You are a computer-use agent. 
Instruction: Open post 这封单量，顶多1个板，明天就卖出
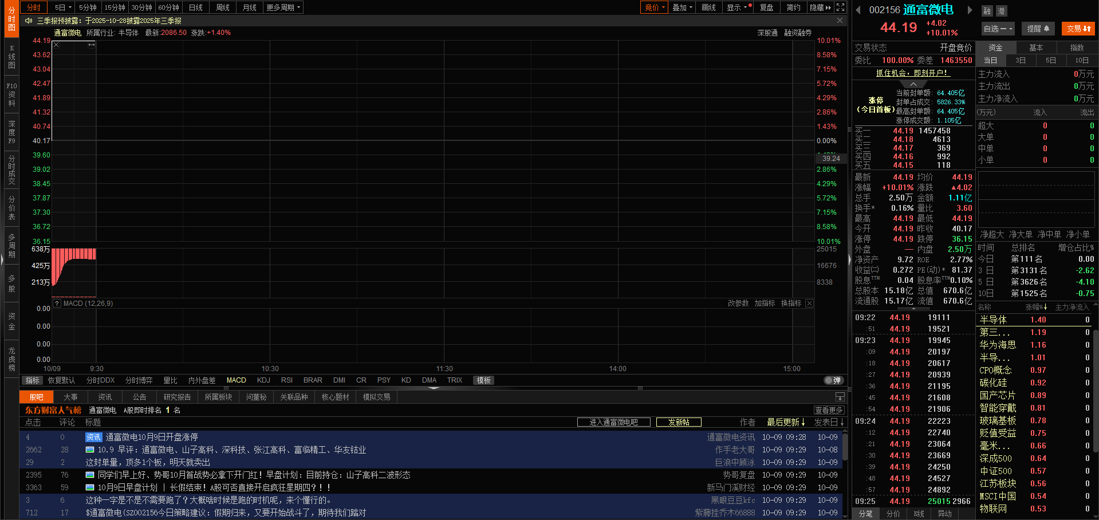(x=148, y=462)
